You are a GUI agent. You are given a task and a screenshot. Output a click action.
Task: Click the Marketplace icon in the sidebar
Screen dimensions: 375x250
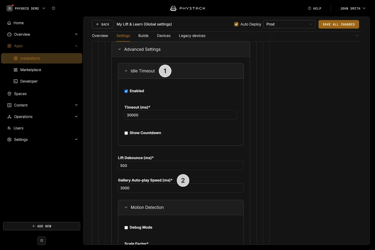click(x=16, y=70)
